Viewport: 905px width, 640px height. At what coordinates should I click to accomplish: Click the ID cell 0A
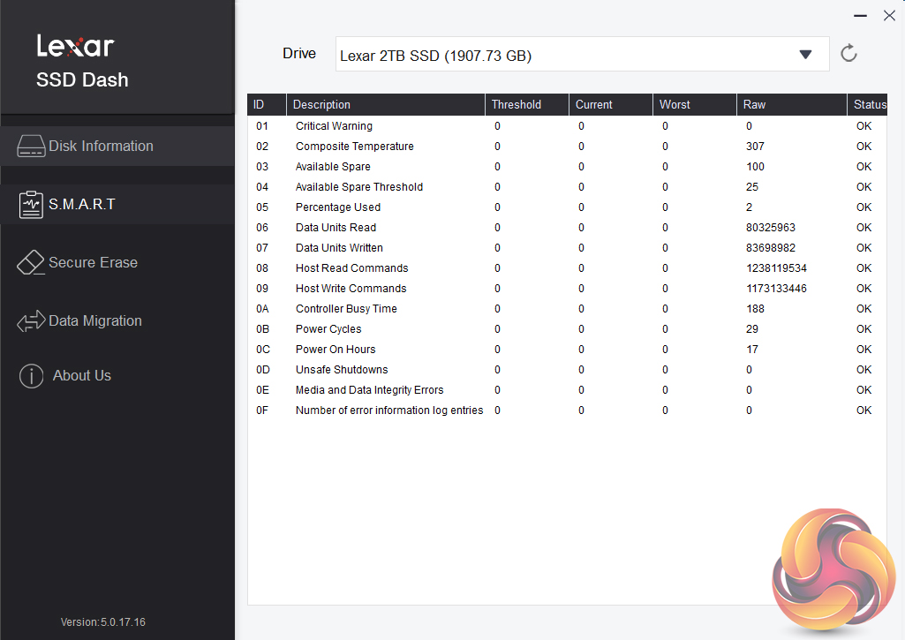pyautogui.click(x=262, y=309)
